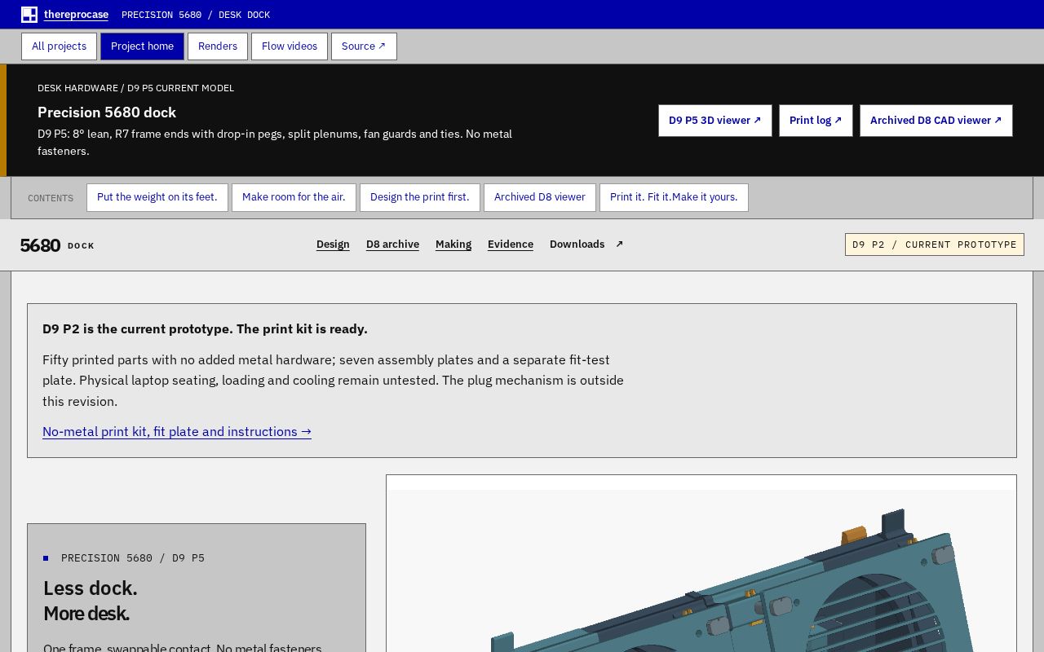
Task: Open thereprocase home link
Action: (x=76, y=15)
